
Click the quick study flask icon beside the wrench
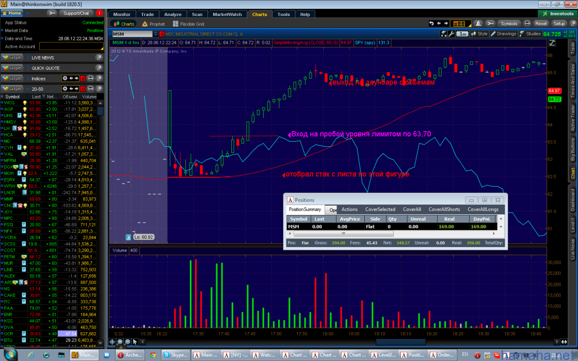tap(444, 34)
